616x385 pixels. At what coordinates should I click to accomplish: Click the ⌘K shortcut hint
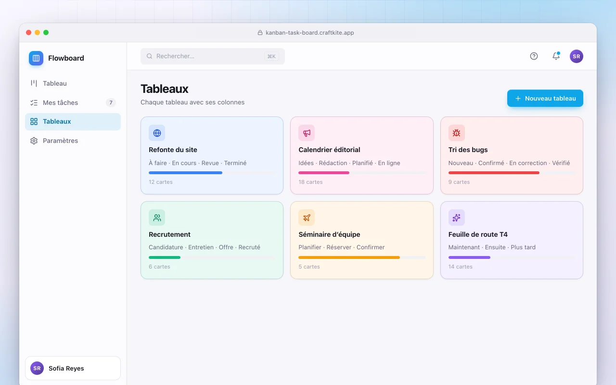[271, 56]
